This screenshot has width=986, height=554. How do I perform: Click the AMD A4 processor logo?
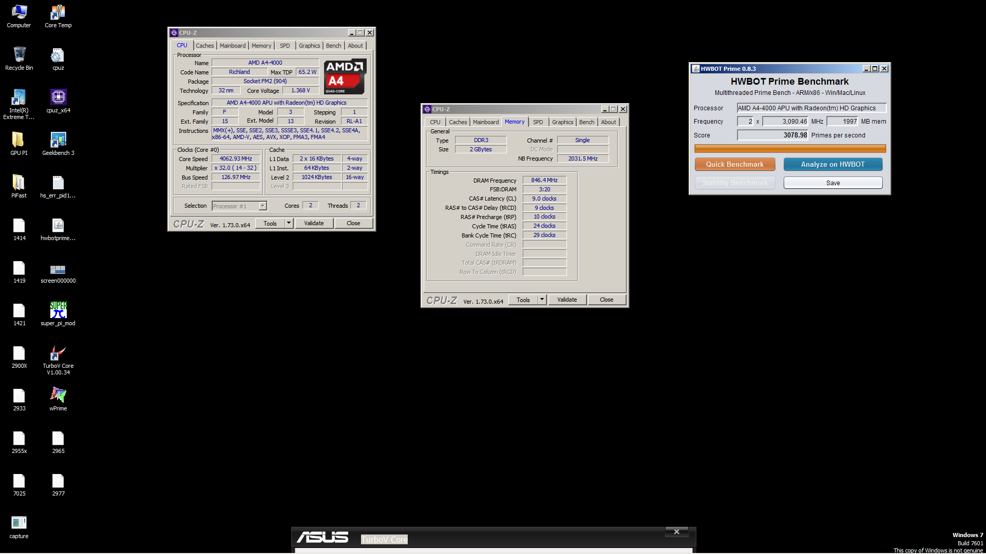[345, 77]
